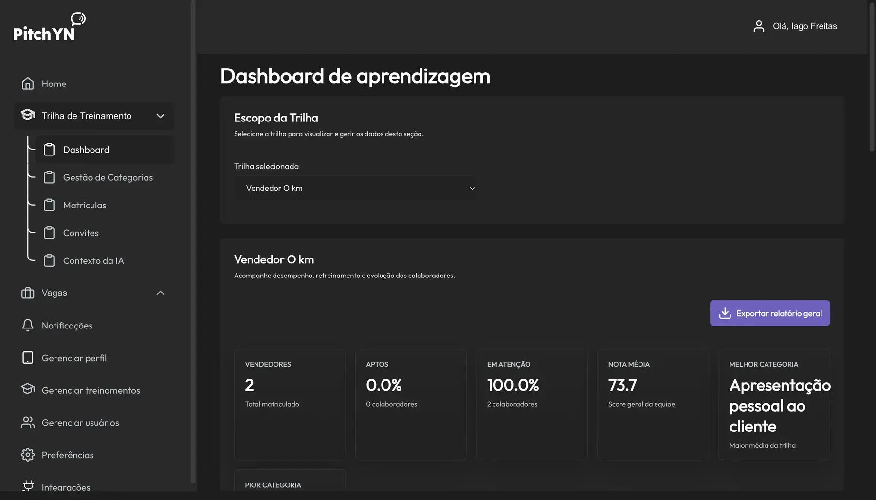Click the clipboard icon beside Convites
This screenshot has height=500, width=876.
click(49, 233)
